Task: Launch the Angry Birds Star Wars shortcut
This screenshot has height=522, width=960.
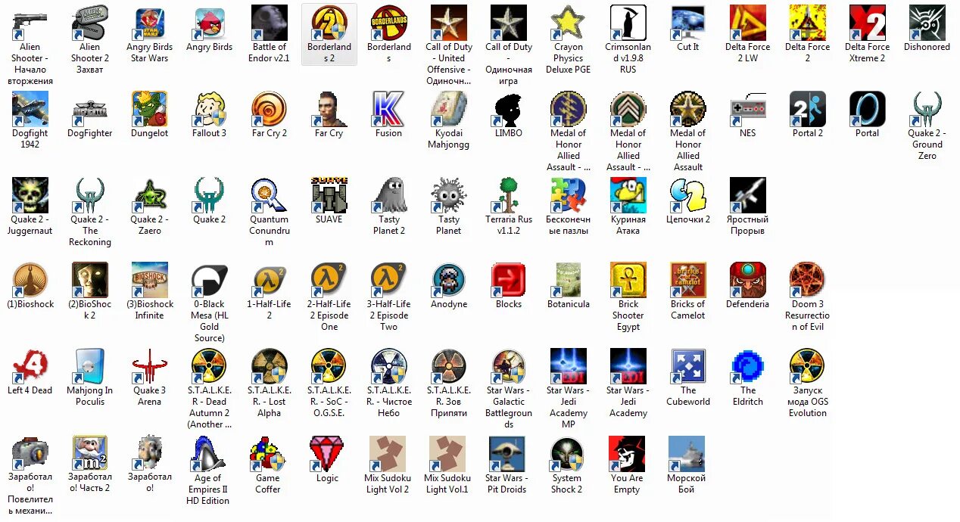Action: 150,23
